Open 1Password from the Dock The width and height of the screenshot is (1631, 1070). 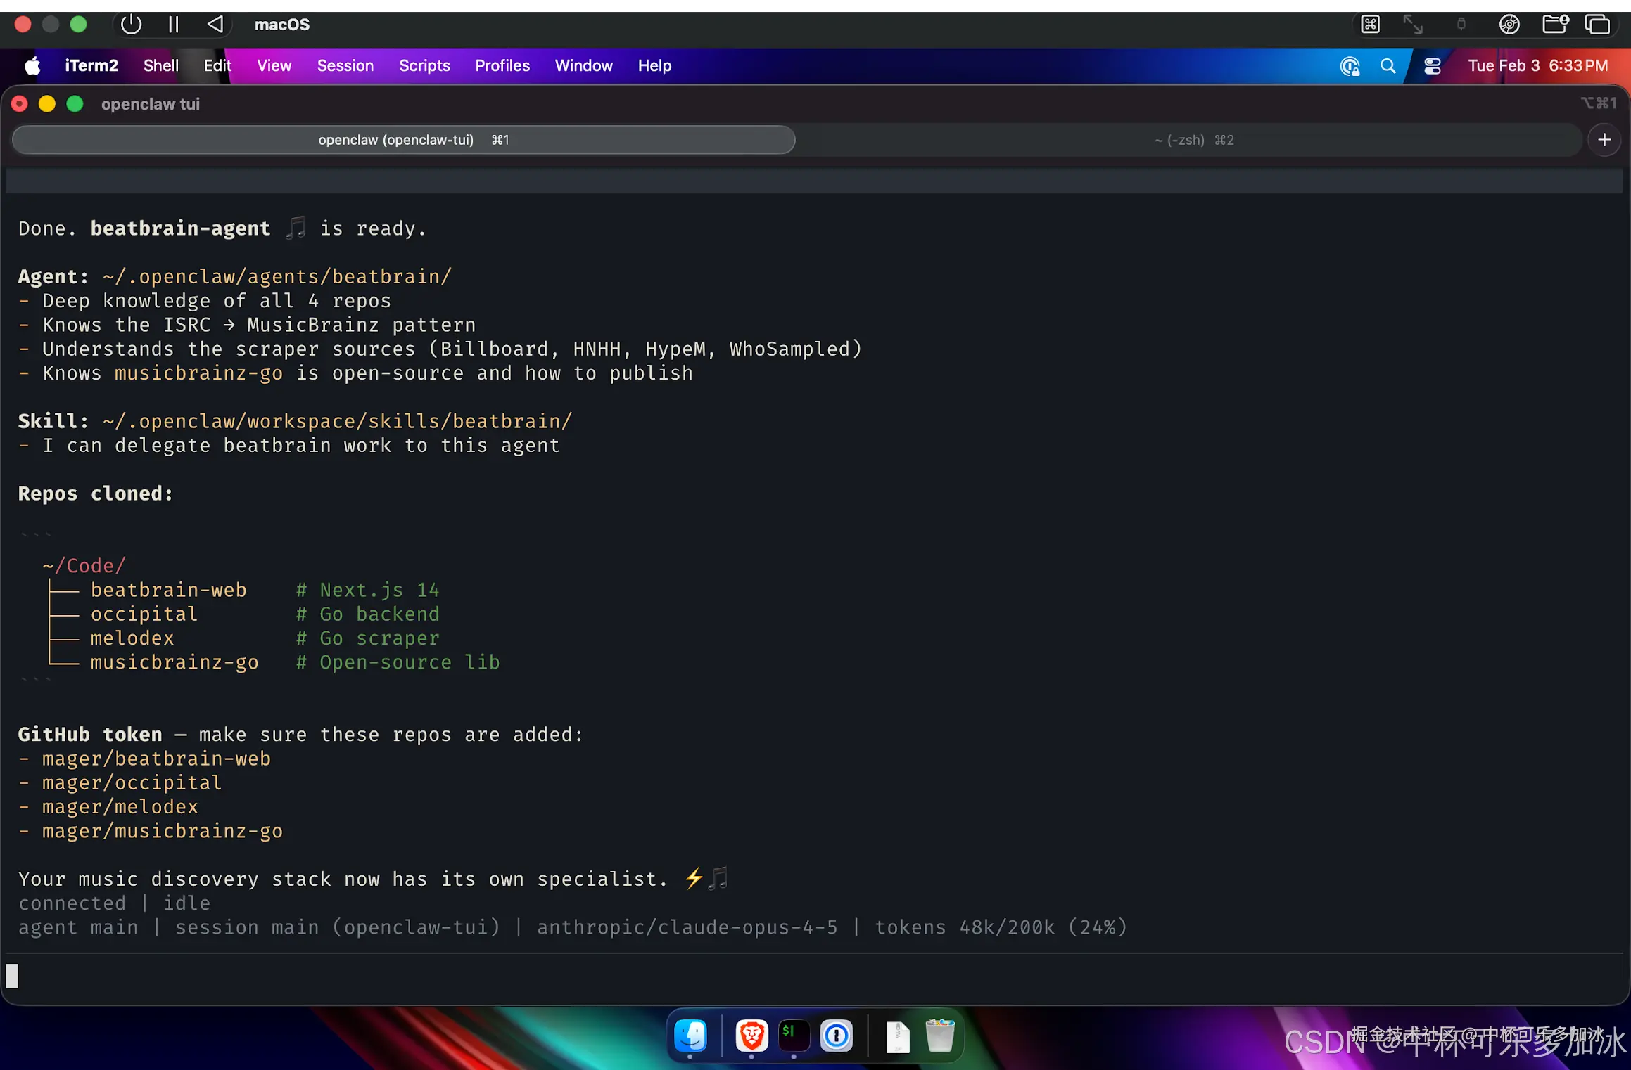836,1036
